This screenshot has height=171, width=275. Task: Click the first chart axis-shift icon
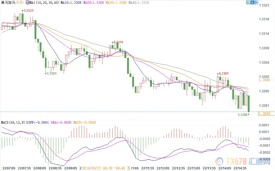[247, 2]
